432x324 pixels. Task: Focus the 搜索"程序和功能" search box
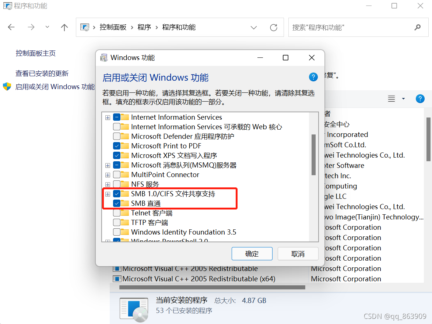(x=351, y=27)
